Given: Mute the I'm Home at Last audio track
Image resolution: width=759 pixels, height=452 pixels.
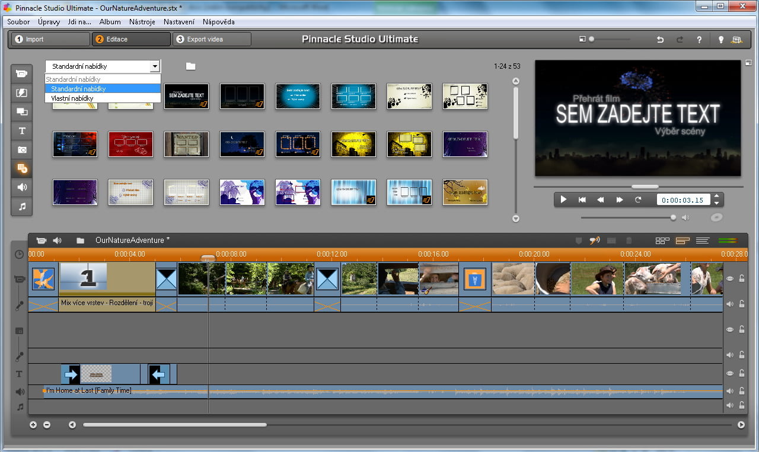Looking at the screenshot, I should (x=730, y=392).
